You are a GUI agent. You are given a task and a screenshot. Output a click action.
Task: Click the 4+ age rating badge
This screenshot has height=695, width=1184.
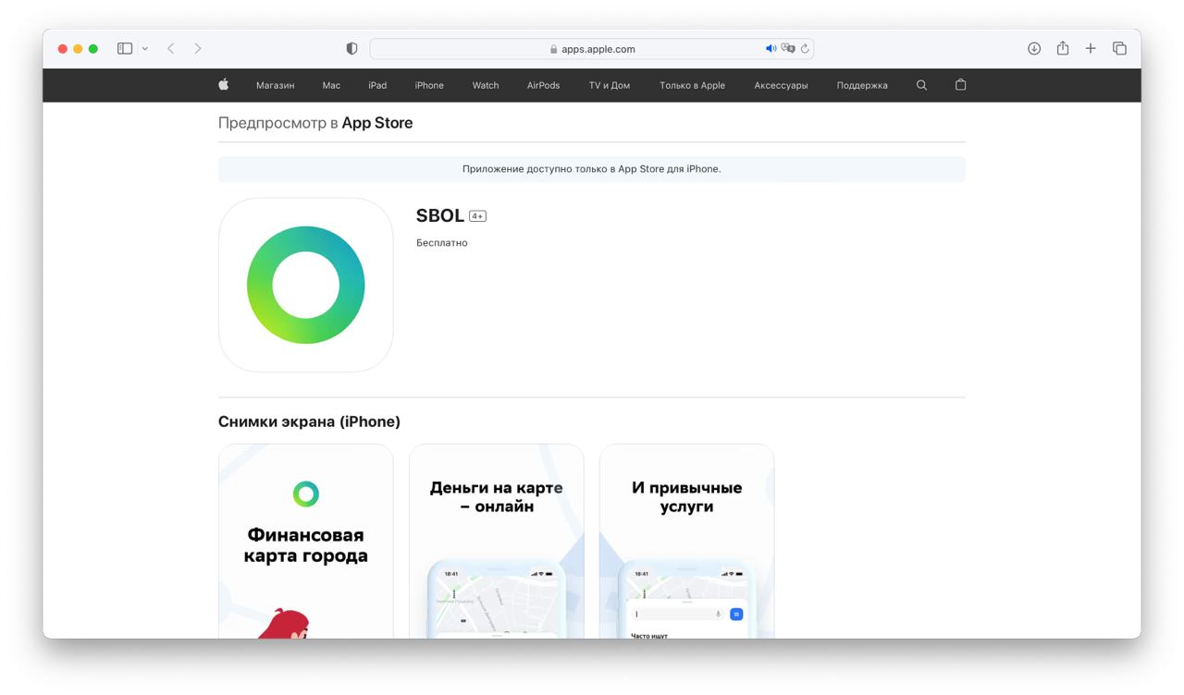(477, 216)
